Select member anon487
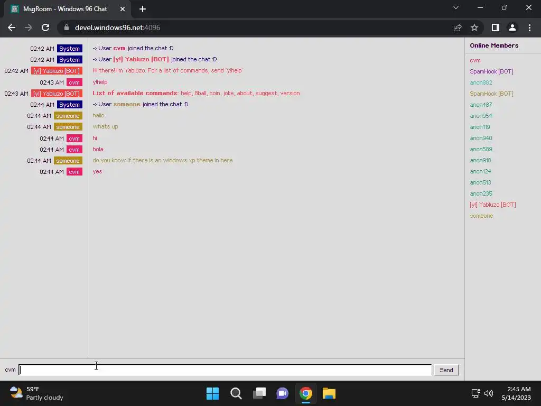Screen dimensions: 541x406 click(x=481, y=105)
